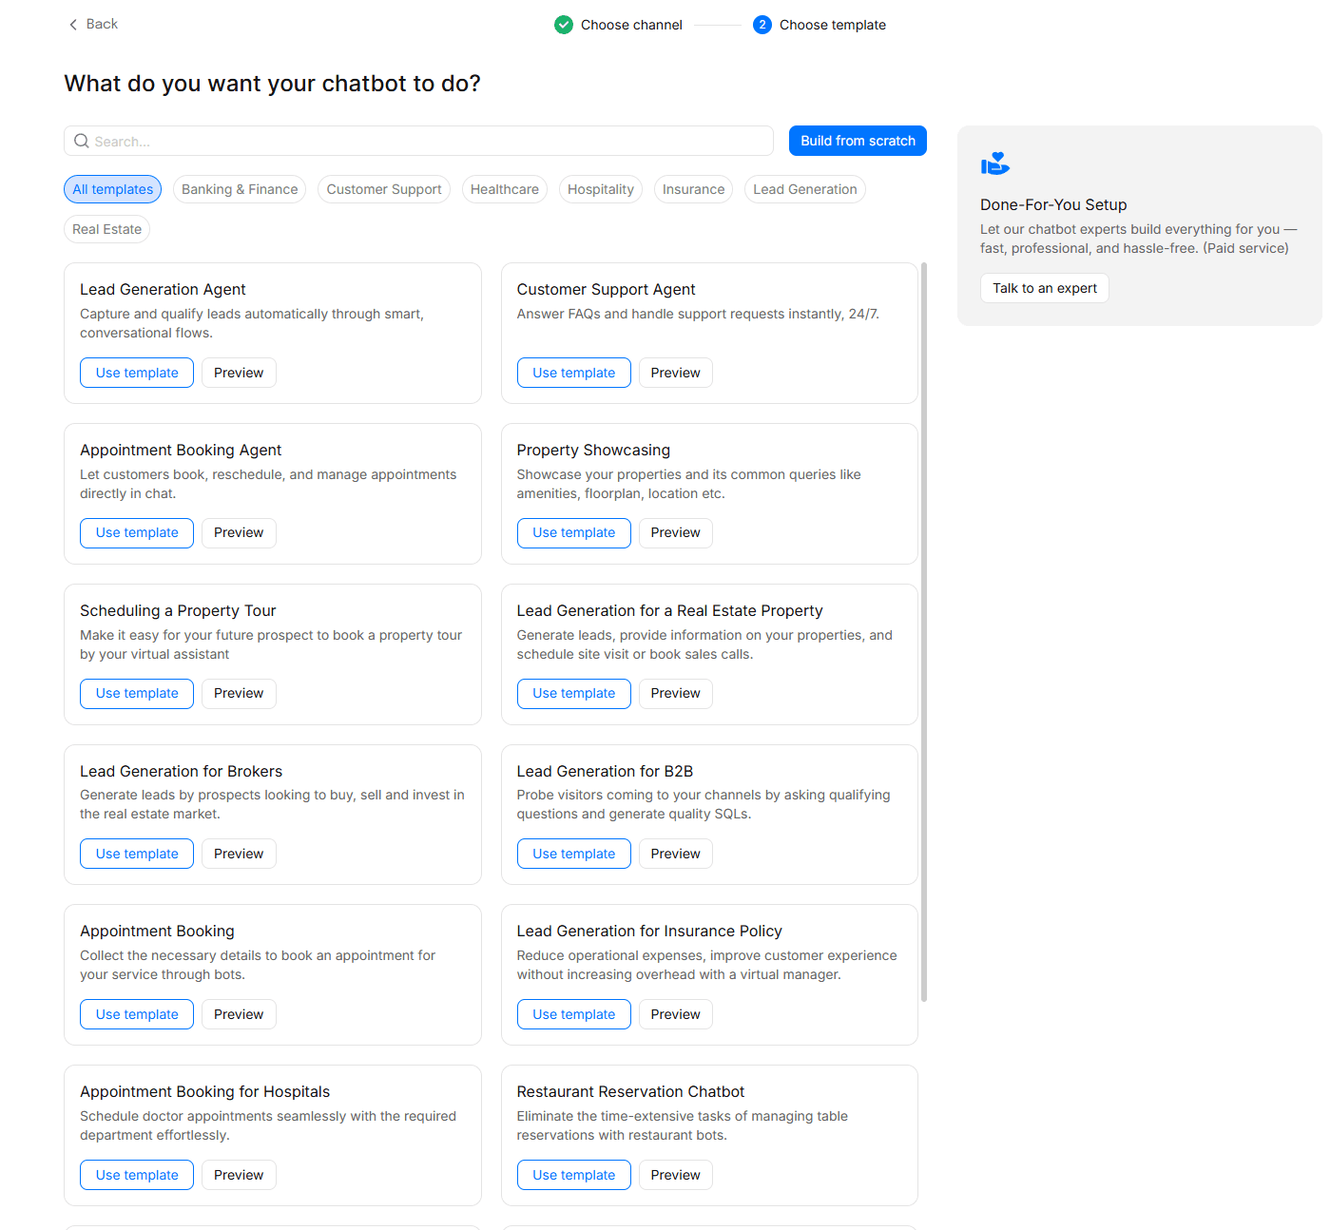Click the Build from scratch button

click(x=857, y=141)
